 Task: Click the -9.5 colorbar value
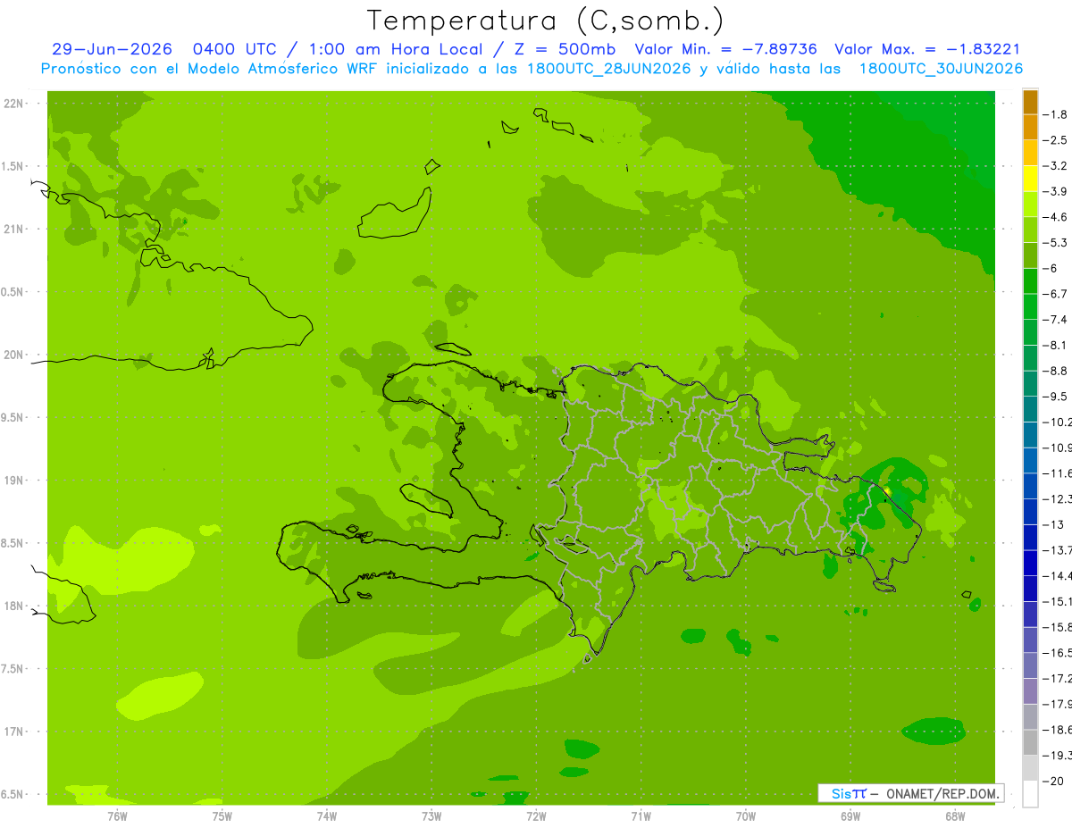1057,397
